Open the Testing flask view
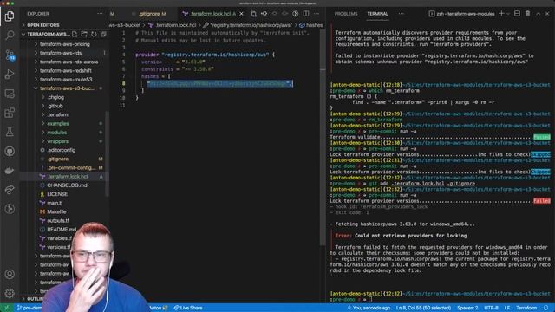 pos(10,132)
